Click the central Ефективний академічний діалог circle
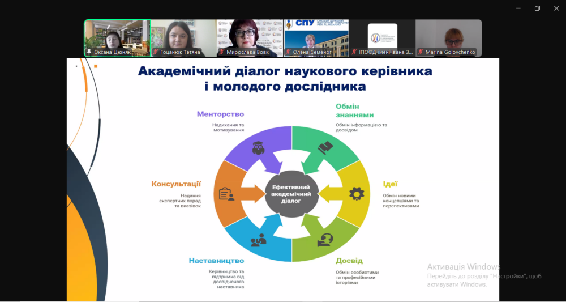The height and width of the screenshot is (302, 566). (x=291, y=194)
